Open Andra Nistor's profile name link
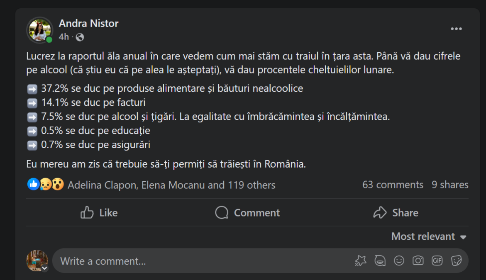 pos(88,24)
